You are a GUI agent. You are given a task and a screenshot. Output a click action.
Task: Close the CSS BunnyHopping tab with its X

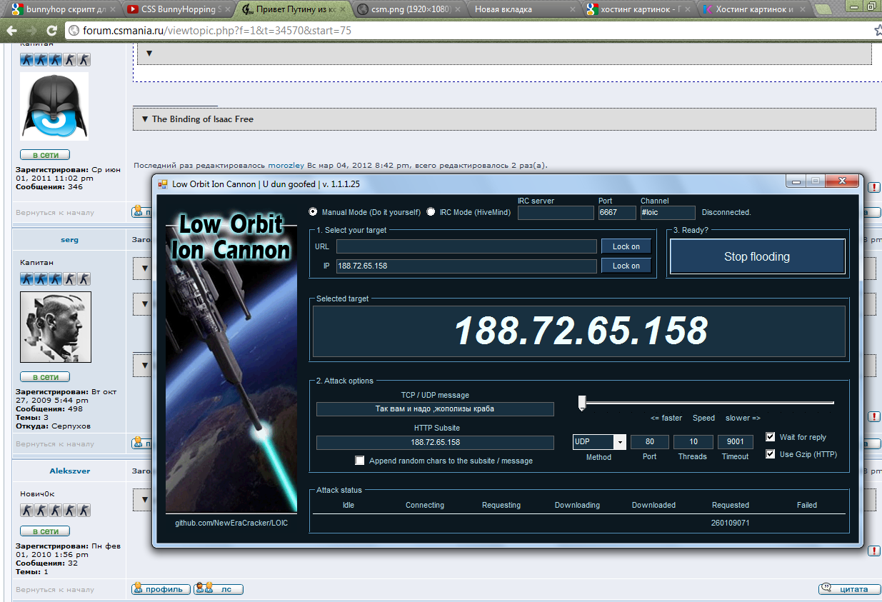[227, 10]
